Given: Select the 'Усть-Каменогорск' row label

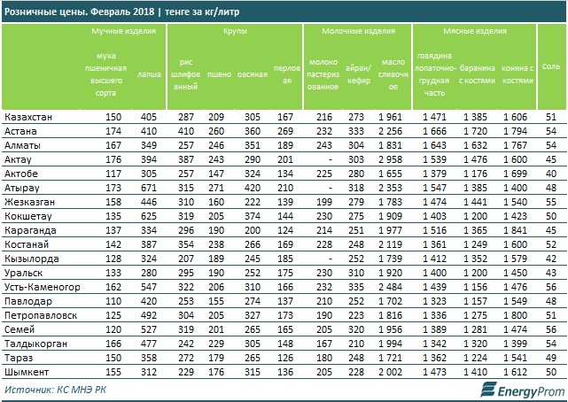Looking at the screenshot, I should point(43,288).
